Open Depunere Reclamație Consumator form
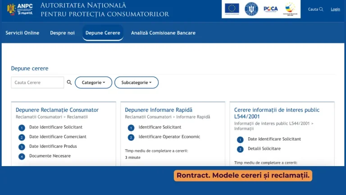The width and height of the screenshot is (346, 195). (x=57, y=110)
